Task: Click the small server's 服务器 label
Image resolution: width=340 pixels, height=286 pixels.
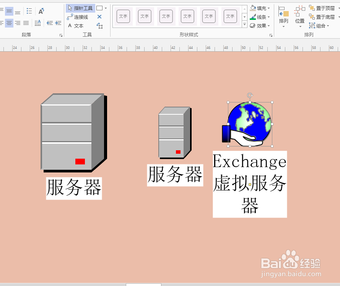Action: click(175, 175)
